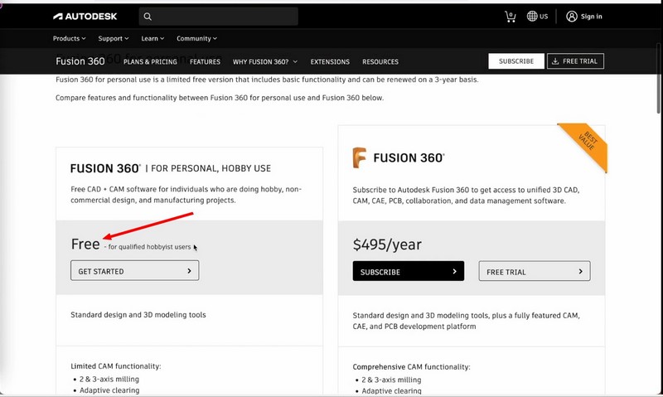The height and width of the screenshot is (397, 663).
Task: Click the globe region icon
Action: point(532,17)
